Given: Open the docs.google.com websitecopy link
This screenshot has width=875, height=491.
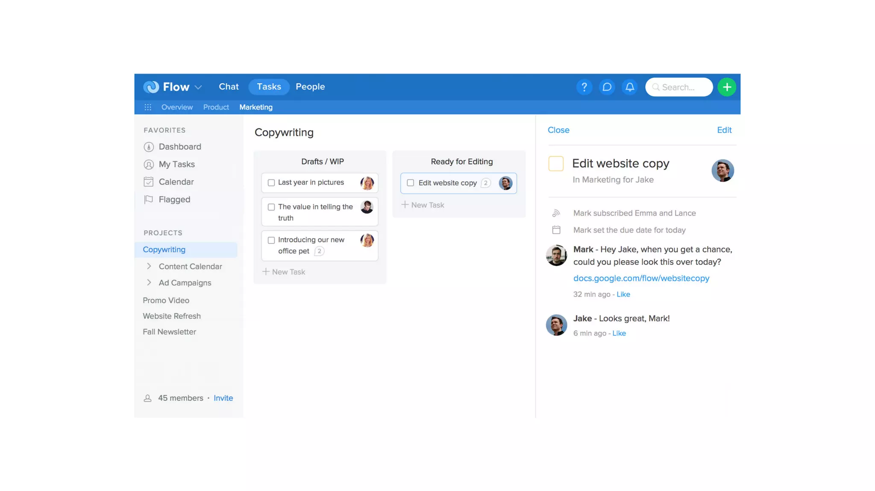Looking at the screenshot, I should click(641, 278).
